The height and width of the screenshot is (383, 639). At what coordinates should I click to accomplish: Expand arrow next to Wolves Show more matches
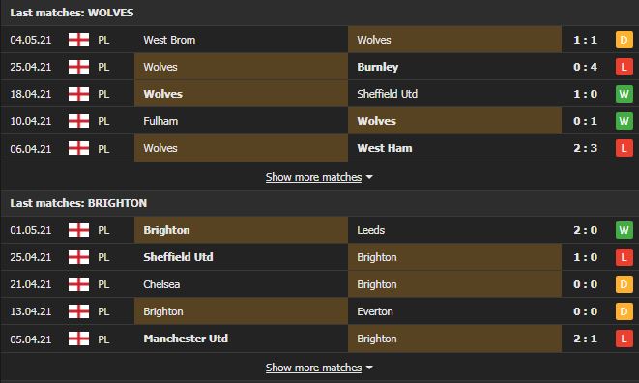tap(369, 177)
